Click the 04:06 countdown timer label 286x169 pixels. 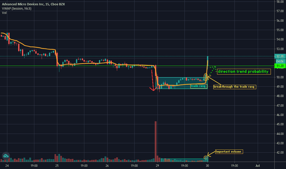coord(280,61)
